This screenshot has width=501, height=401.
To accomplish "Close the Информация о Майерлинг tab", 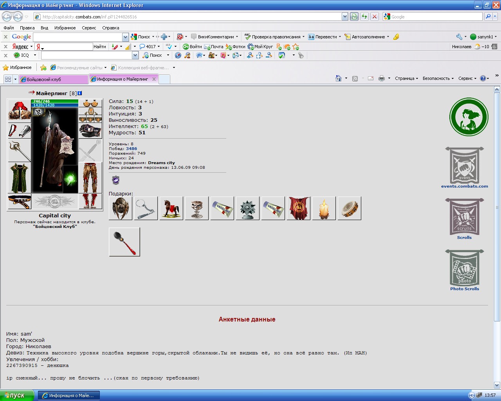I will (x=154, y=79).
